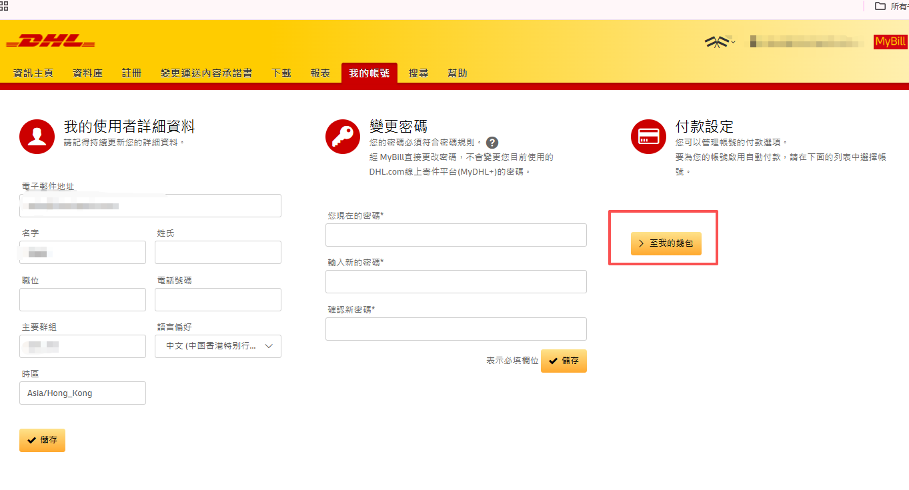Image resolution: width=909 pixels, height=490 pixels.
Task: Click the 輸入新的密碼 input field
Action: click(456, 281)
